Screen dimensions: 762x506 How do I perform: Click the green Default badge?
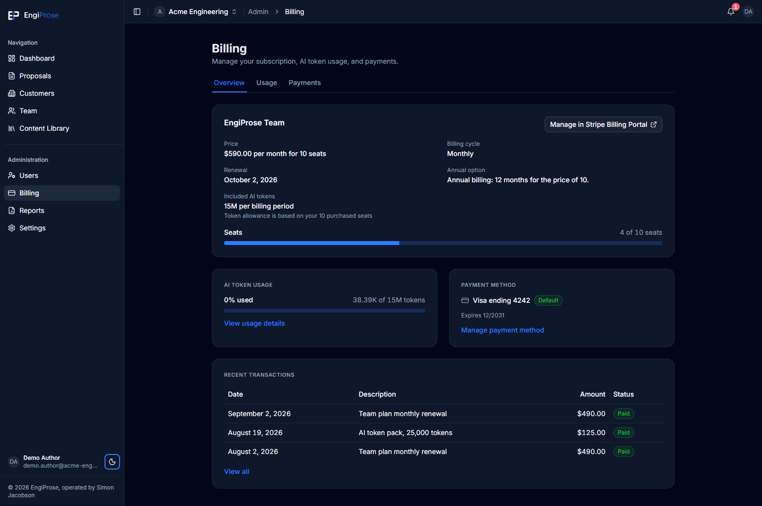(x=548, y=300)
